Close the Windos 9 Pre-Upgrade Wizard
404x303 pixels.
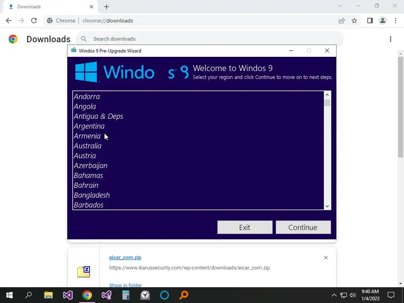[x=327, y=51]
